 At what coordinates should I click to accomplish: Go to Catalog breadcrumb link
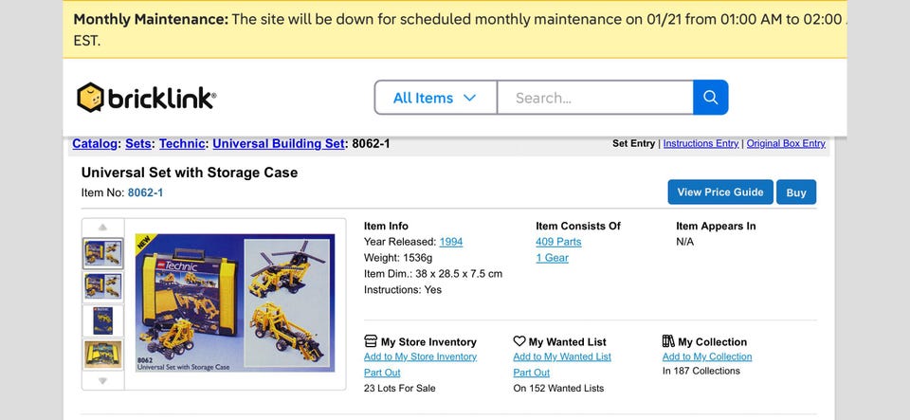coord(95,144)
